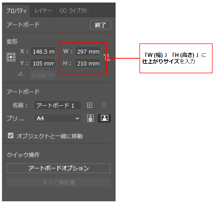Open the rotation angle dropdown

click(43, 75)
